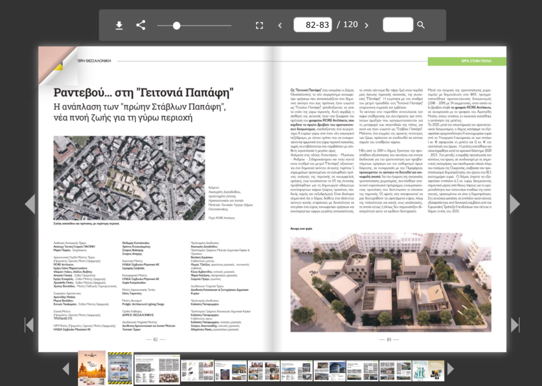The image size is (542, 386).
Task: Go to next page via toolbar chevron
Action: tap(366, 25)
